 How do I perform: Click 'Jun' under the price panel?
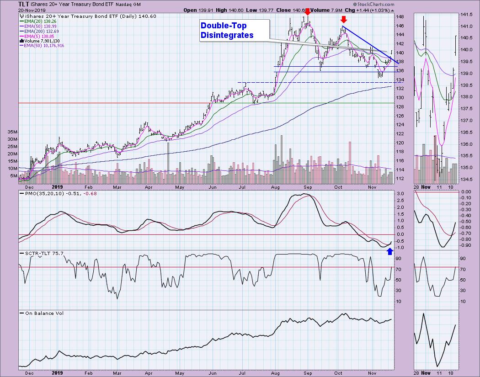pyautogui.click(x=212, y=187)
